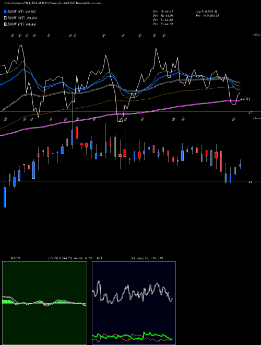Click the magenta DOW PT legend swatch
261x345 pixels.
coord(6,24)
